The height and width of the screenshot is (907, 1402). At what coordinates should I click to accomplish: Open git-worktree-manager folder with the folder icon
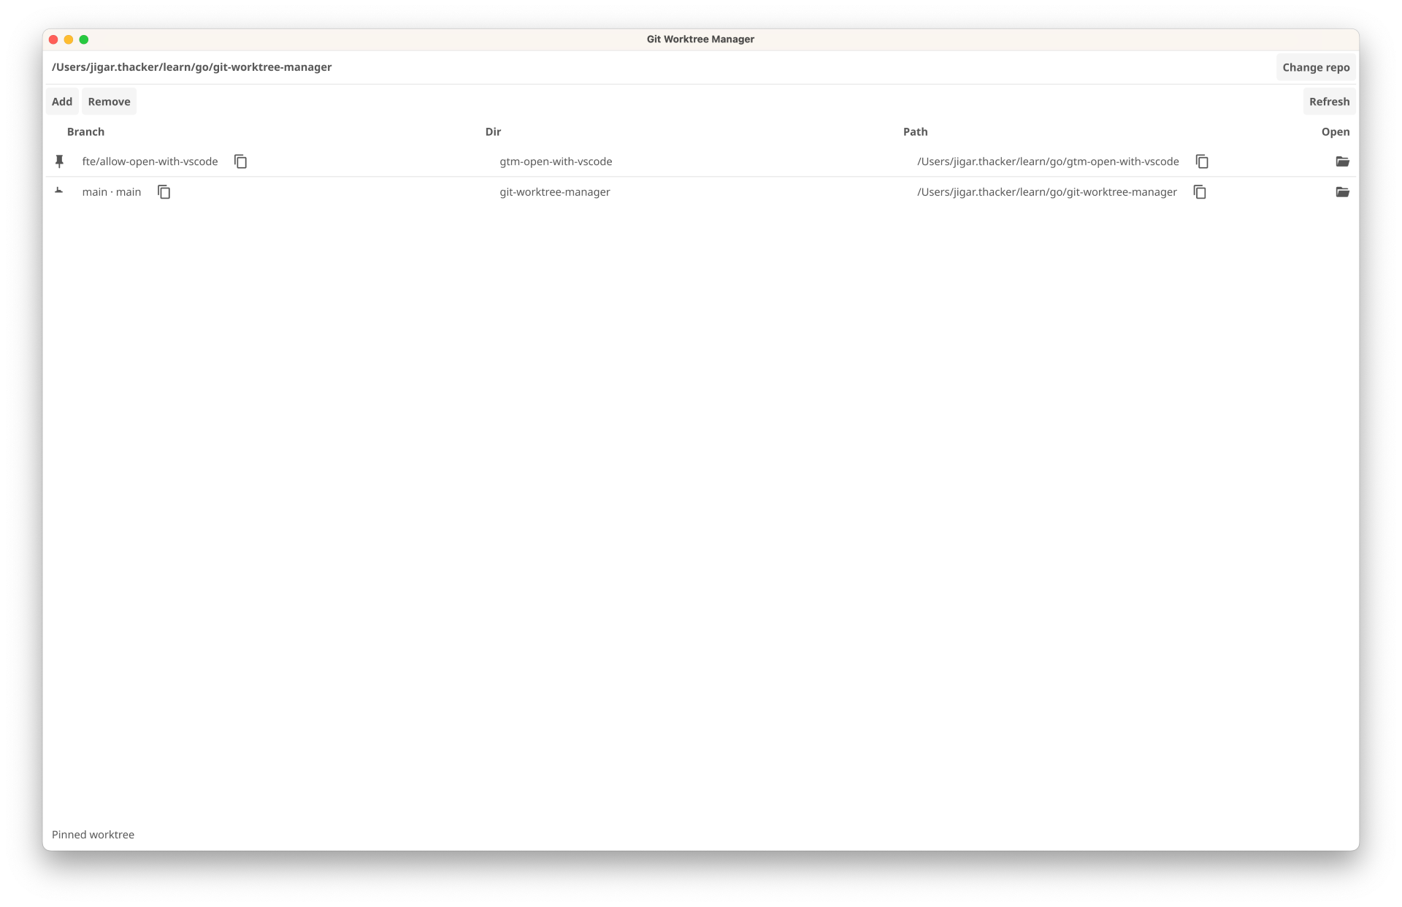[1342, 192]
